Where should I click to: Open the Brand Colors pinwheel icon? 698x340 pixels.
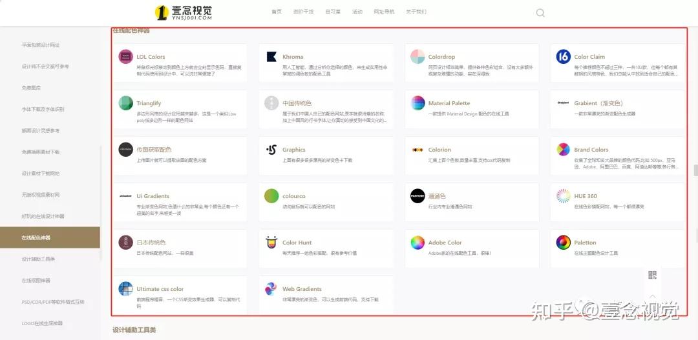click(563, 150)
